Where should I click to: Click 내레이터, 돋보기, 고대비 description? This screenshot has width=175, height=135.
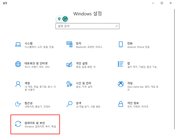[37, 107]
